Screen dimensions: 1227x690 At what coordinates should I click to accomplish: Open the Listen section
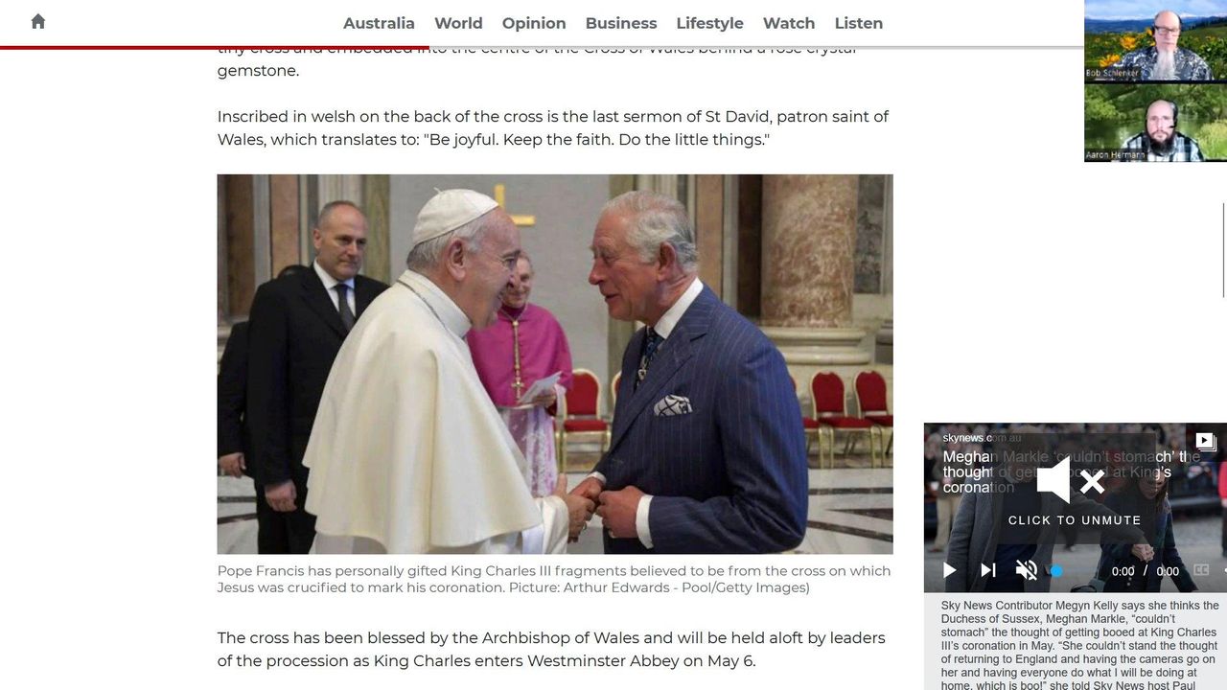(859, 23)
